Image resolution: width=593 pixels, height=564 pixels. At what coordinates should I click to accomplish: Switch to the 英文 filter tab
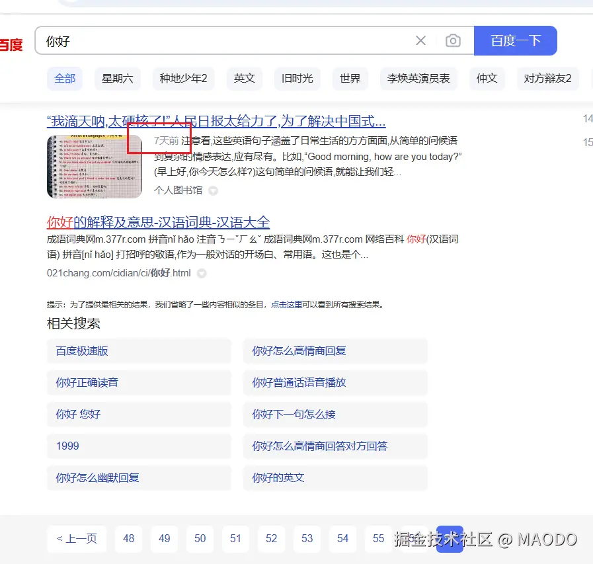[x=244, y=78]
